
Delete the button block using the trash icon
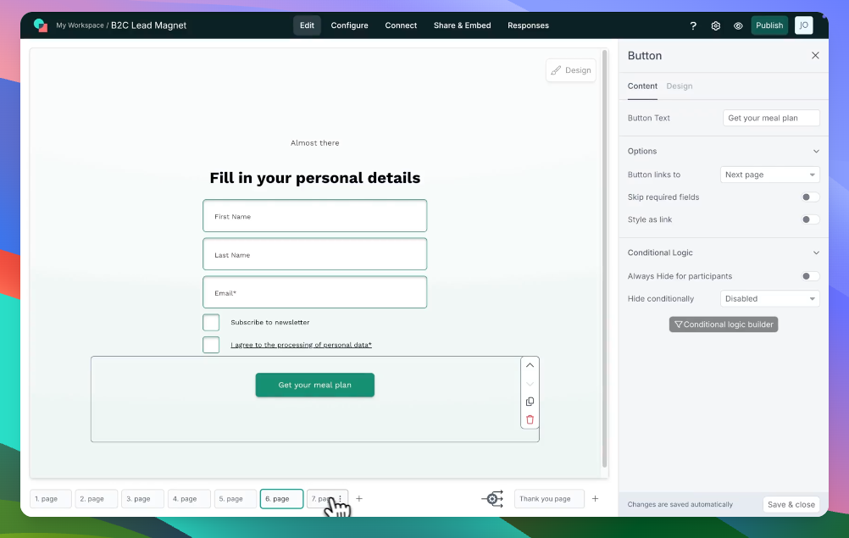pyautogui.click(x=530, y=419)
